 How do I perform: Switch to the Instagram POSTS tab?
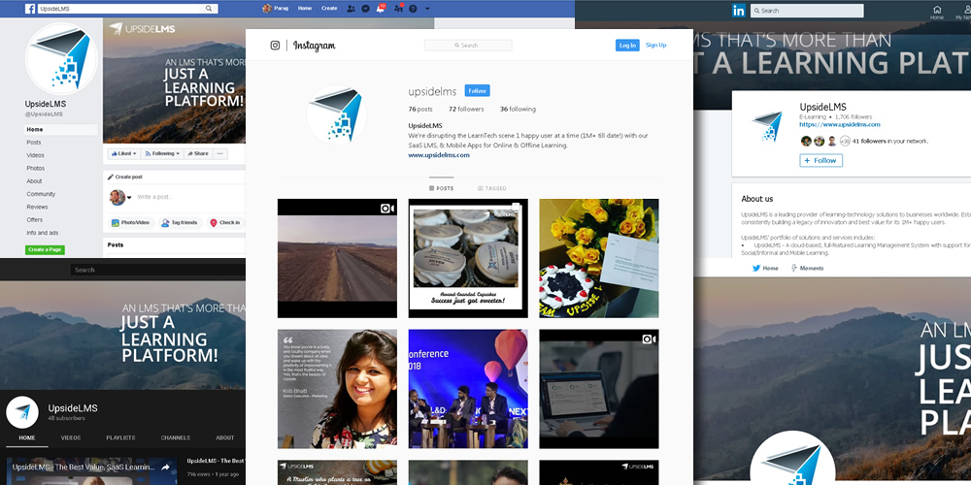click(442, 188)
